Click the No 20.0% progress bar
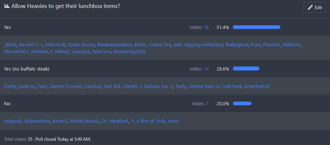The image size is (330, 145). click(242, 103)
